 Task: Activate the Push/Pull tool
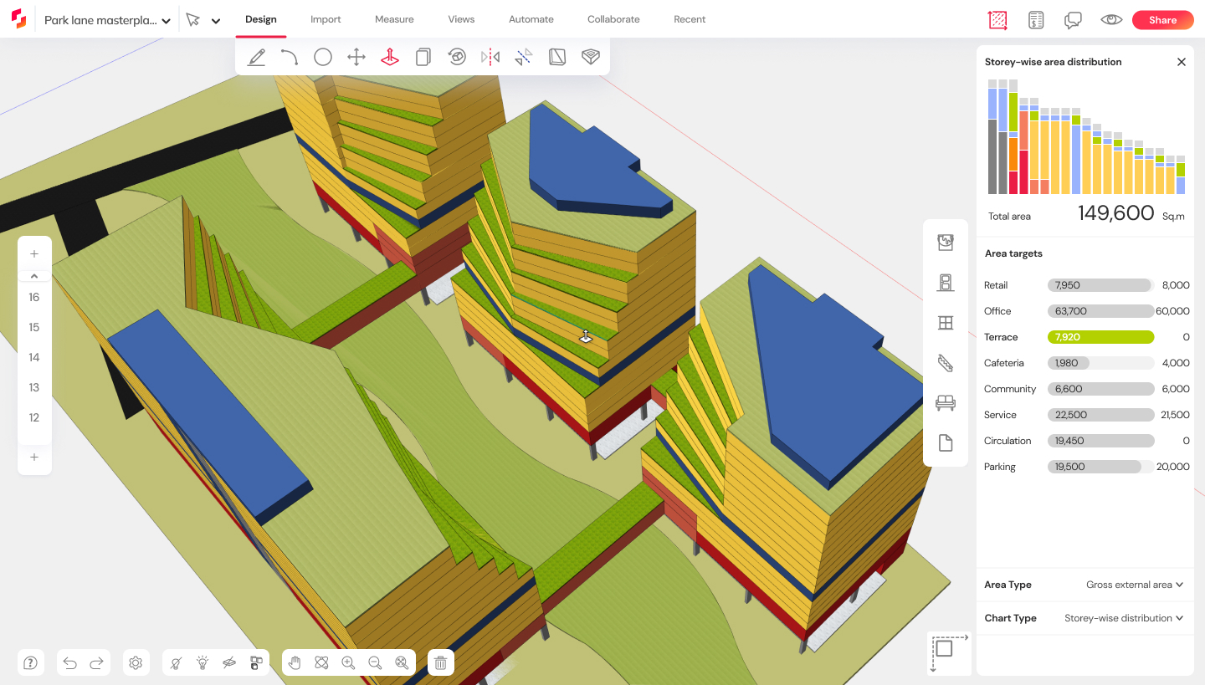390,57
